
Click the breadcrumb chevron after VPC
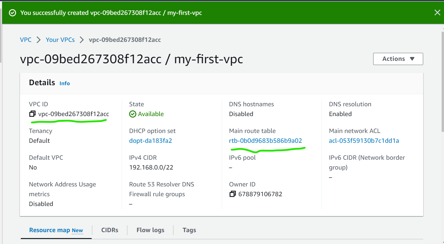pyautogui.click(x=39, y=40)
